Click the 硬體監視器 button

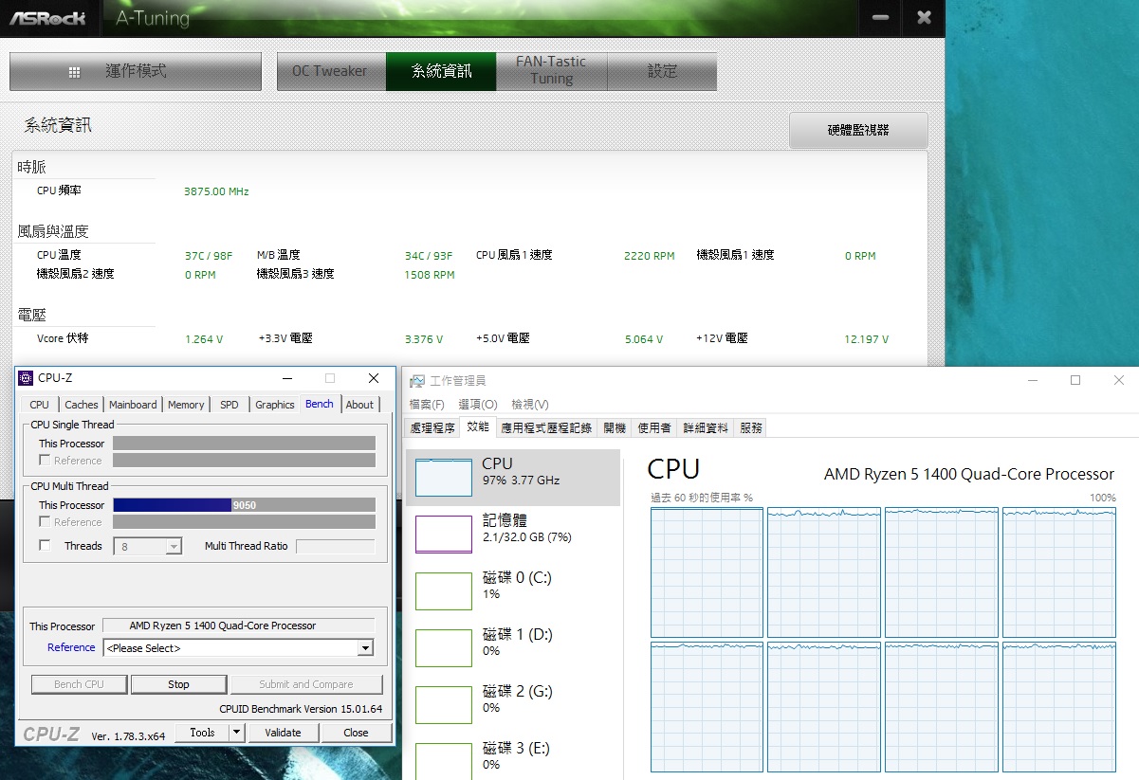coord(858,131)
